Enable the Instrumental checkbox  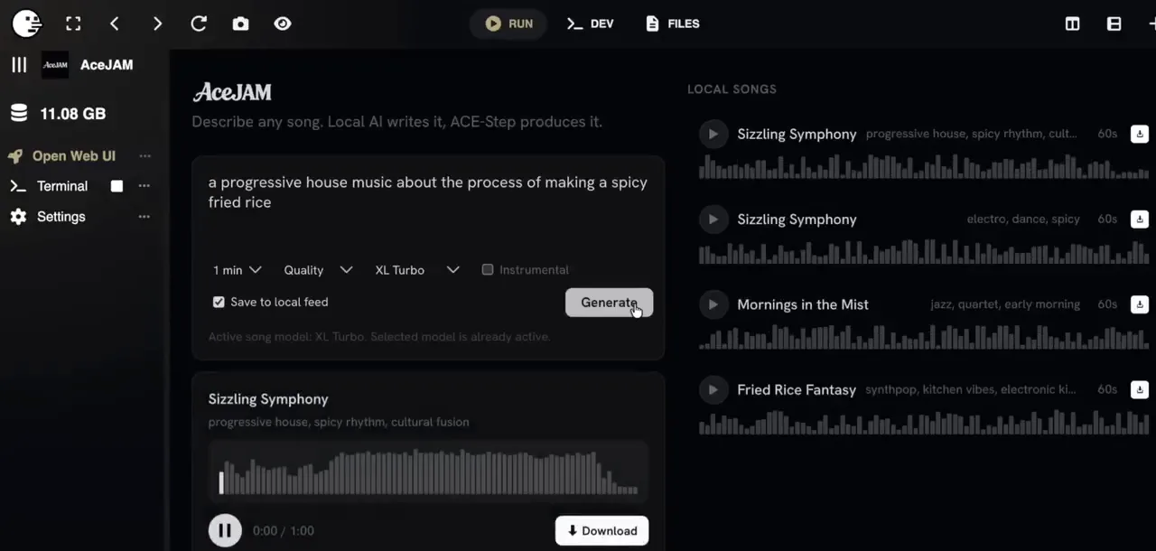[x=488, y=270]
